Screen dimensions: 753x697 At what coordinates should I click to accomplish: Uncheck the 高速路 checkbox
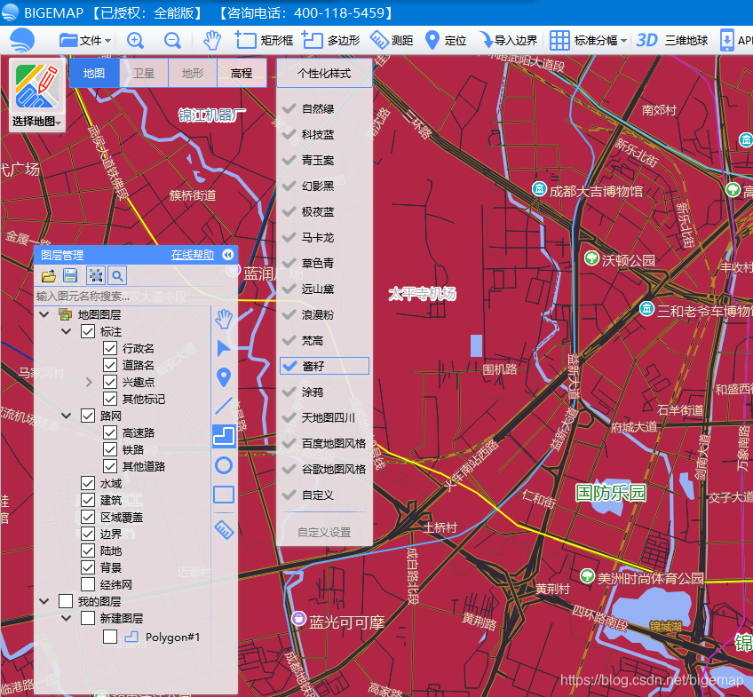pyautogui.click(x=110, y=433)
